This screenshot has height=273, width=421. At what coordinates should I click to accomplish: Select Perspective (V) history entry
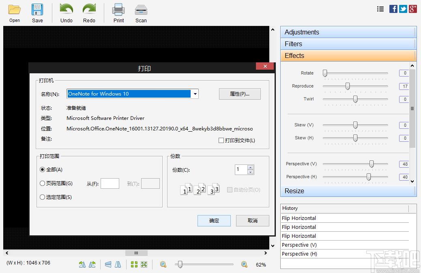345,245
